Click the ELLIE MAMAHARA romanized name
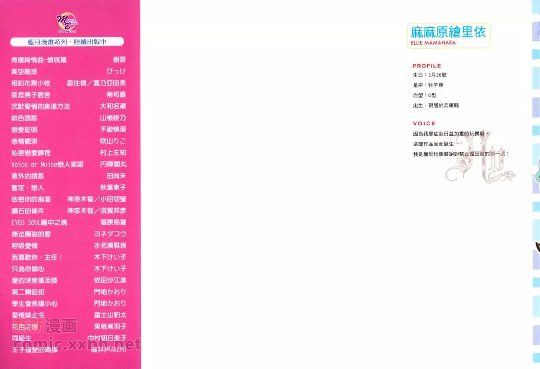 (x=433, y=43)
